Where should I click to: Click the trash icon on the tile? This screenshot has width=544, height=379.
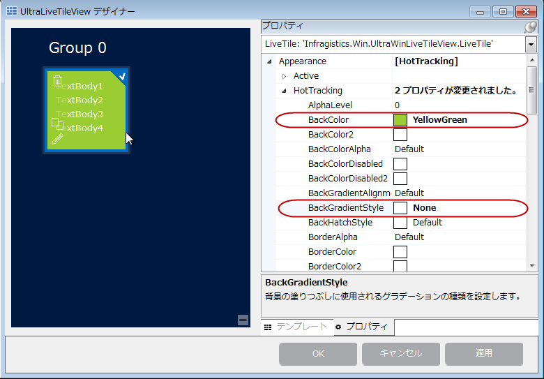[x=58, y=81]
